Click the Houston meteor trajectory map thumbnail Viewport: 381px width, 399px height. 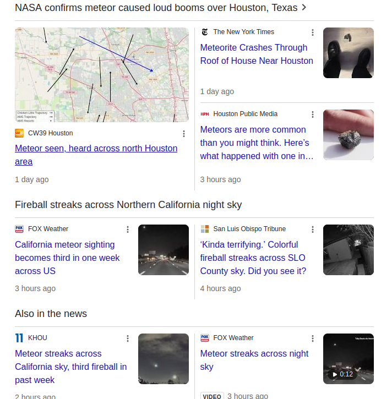(102, 75)
